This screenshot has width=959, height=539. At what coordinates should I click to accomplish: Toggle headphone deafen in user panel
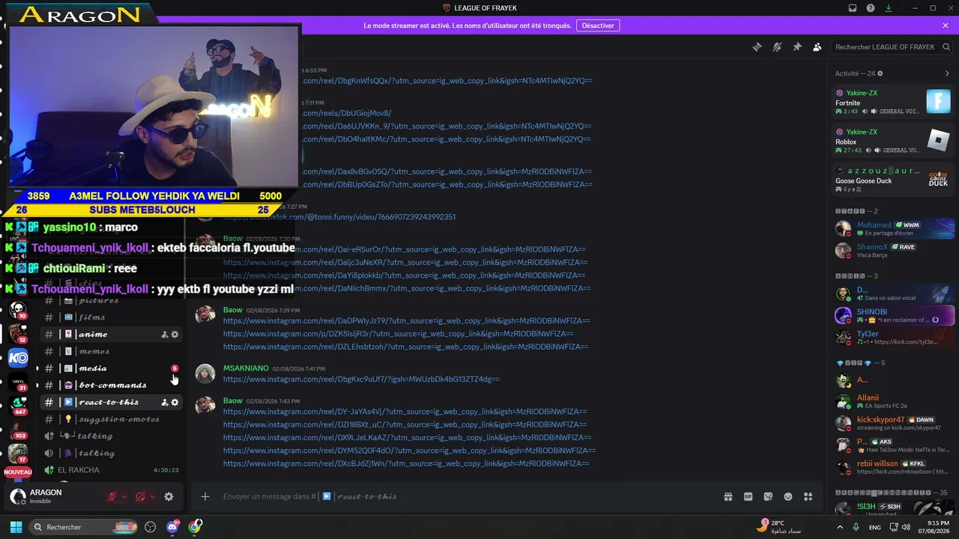point(140,496)
